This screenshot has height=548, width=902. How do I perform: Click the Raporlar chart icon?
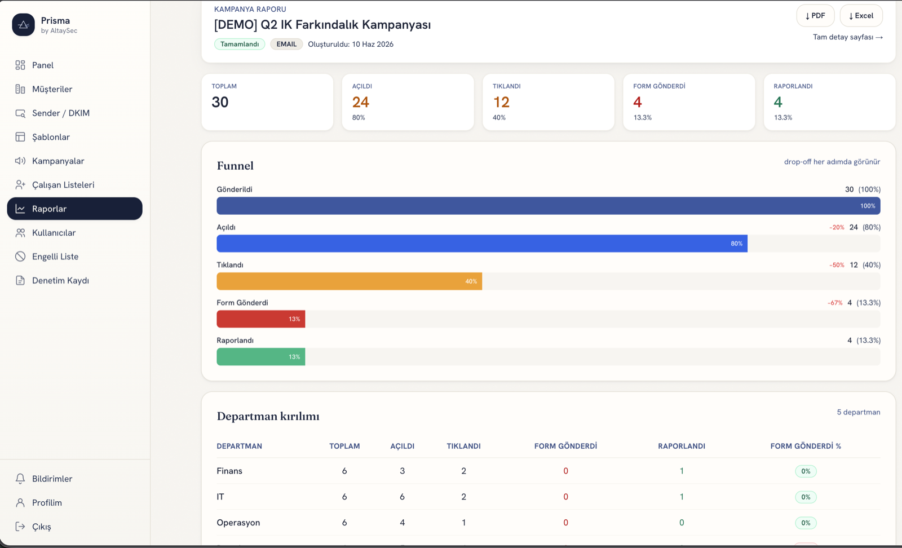[20, 209]
